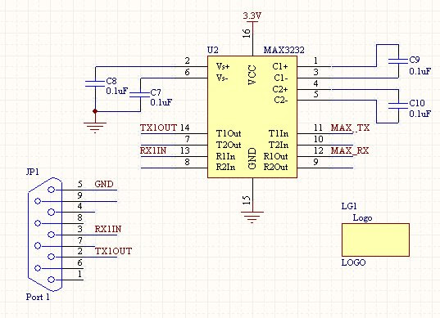Select the RX1IN net label at pin 13
440x318 pixels.
[x=153, y=150]
